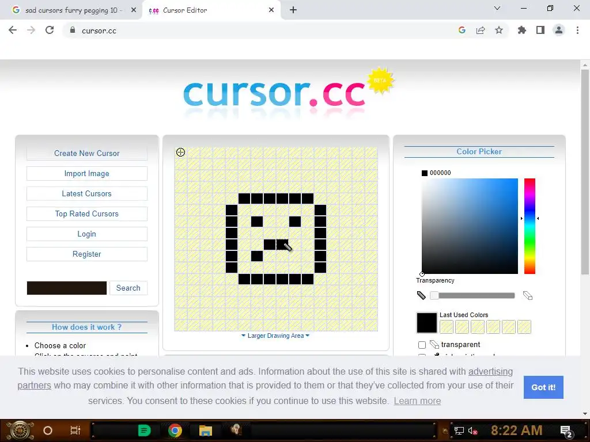Browse Latest Cursors
The width and height of the screenshot is (590, 442).
click(x=87, y=193)
